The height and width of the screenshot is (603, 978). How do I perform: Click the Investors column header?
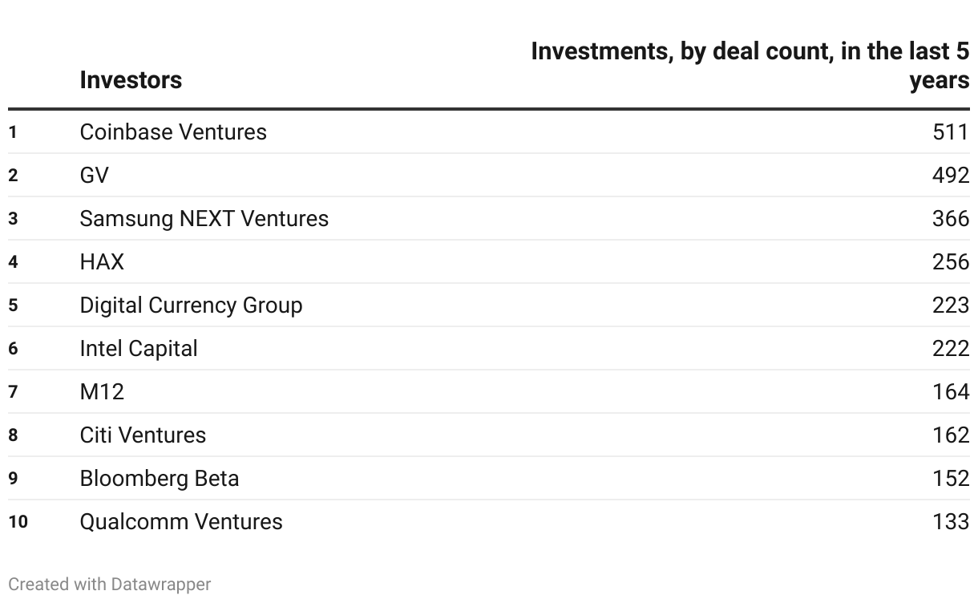coord(131,80)
